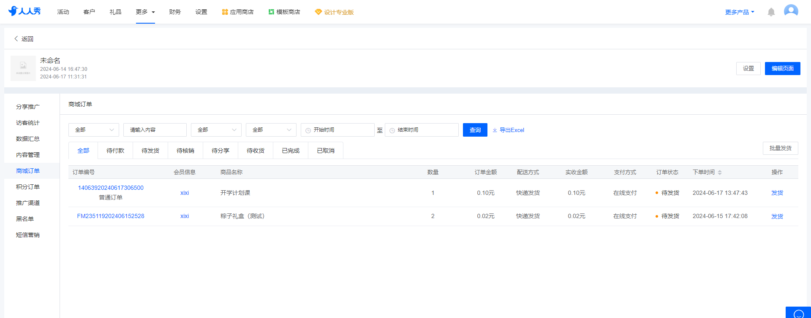The height and width of the screenshot is (318, 811).
Task: Switch to 已取消 tab
Action: (326, 151)
